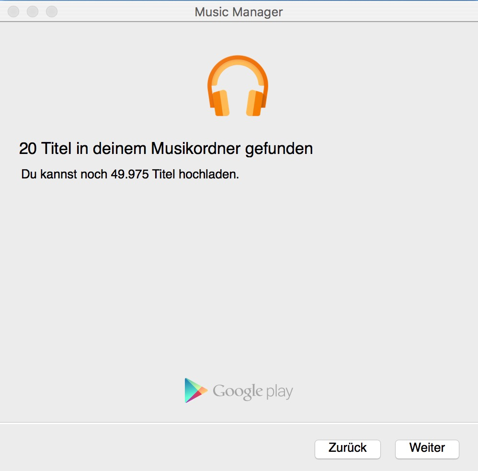The width and height of the screenshot is (478, 471).
Task: Click the gray minimize window button
Action: (33, 12)
